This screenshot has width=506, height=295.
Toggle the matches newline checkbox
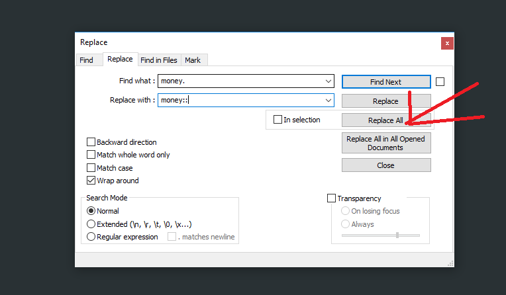(x=172, y=237)
